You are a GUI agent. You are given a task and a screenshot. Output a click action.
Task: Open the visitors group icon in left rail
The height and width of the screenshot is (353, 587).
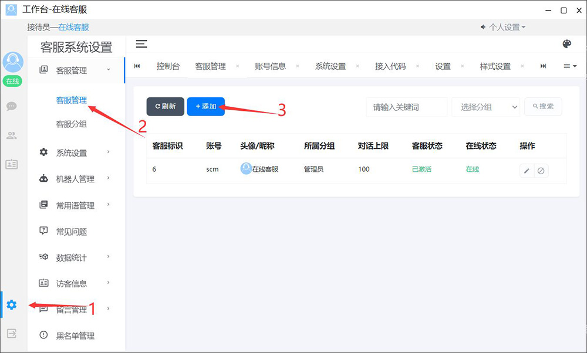point(12,135)
